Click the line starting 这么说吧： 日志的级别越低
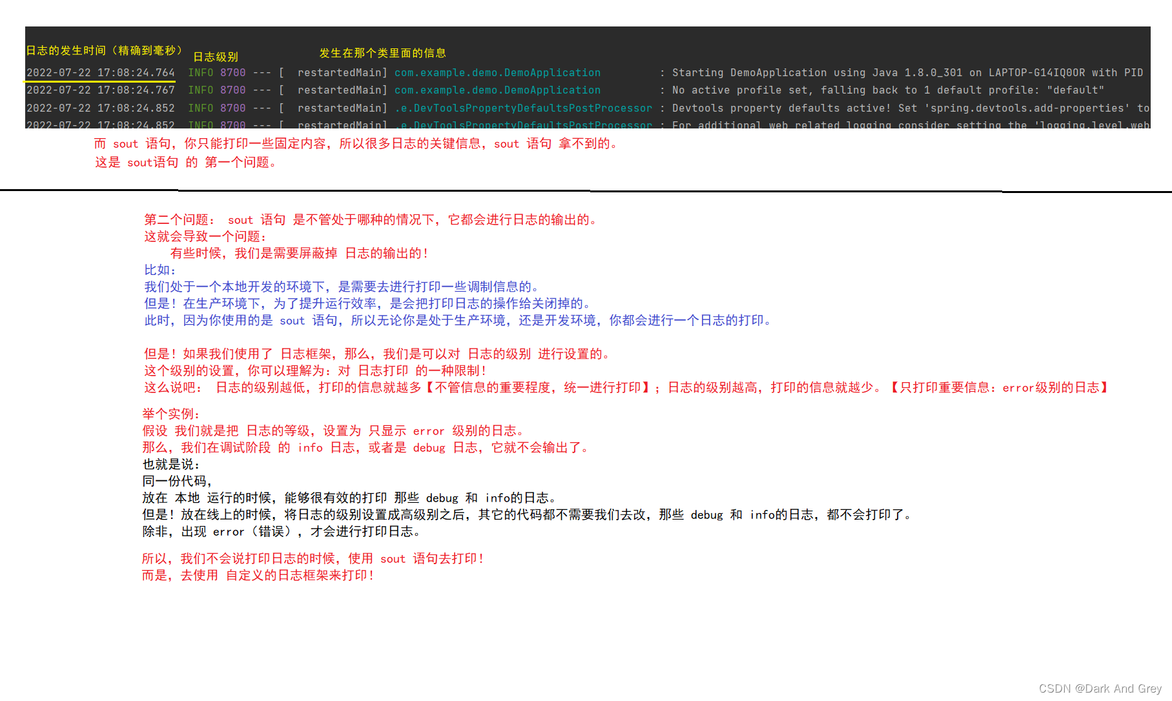This screenshot has height=701, width=1172. [627, 388]
